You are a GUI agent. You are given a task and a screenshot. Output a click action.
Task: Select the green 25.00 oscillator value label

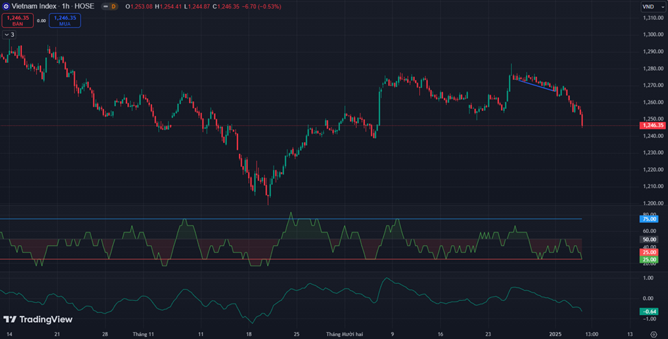tap(649, 260)
